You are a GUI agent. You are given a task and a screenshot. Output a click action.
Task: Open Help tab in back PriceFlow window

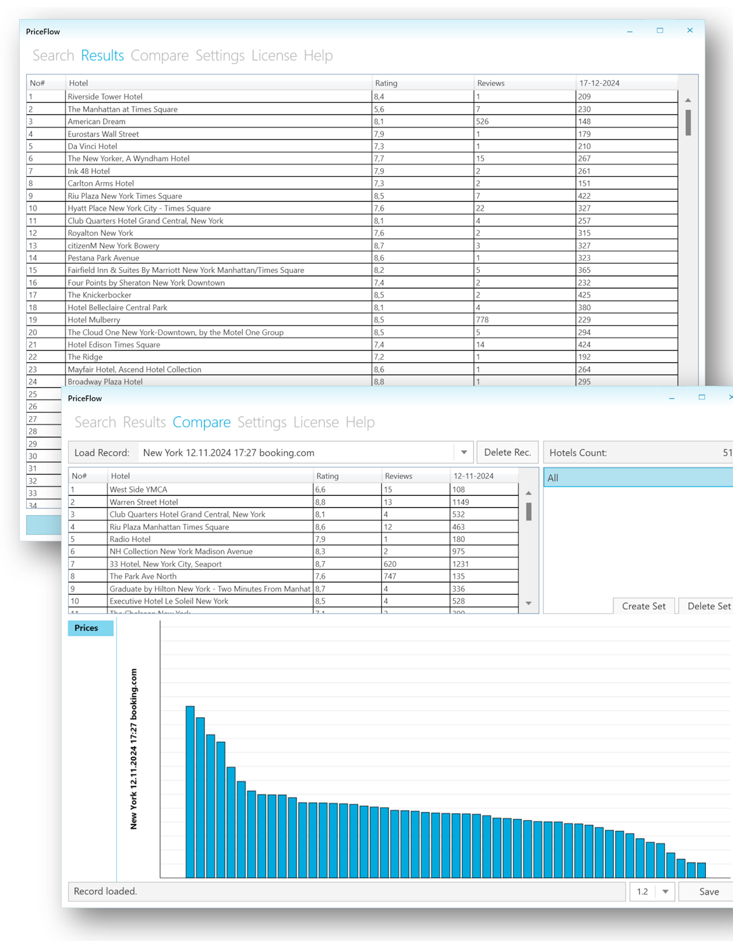coord(318,55)
